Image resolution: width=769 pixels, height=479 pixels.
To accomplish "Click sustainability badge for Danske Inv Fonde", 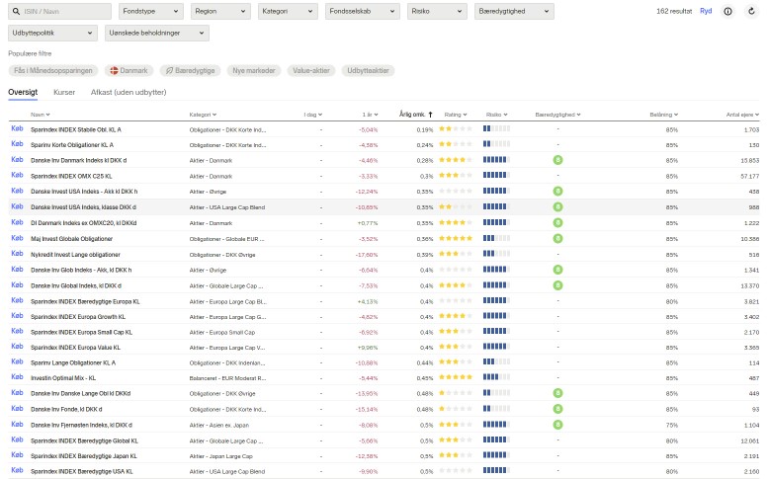I will coord(557,409).
